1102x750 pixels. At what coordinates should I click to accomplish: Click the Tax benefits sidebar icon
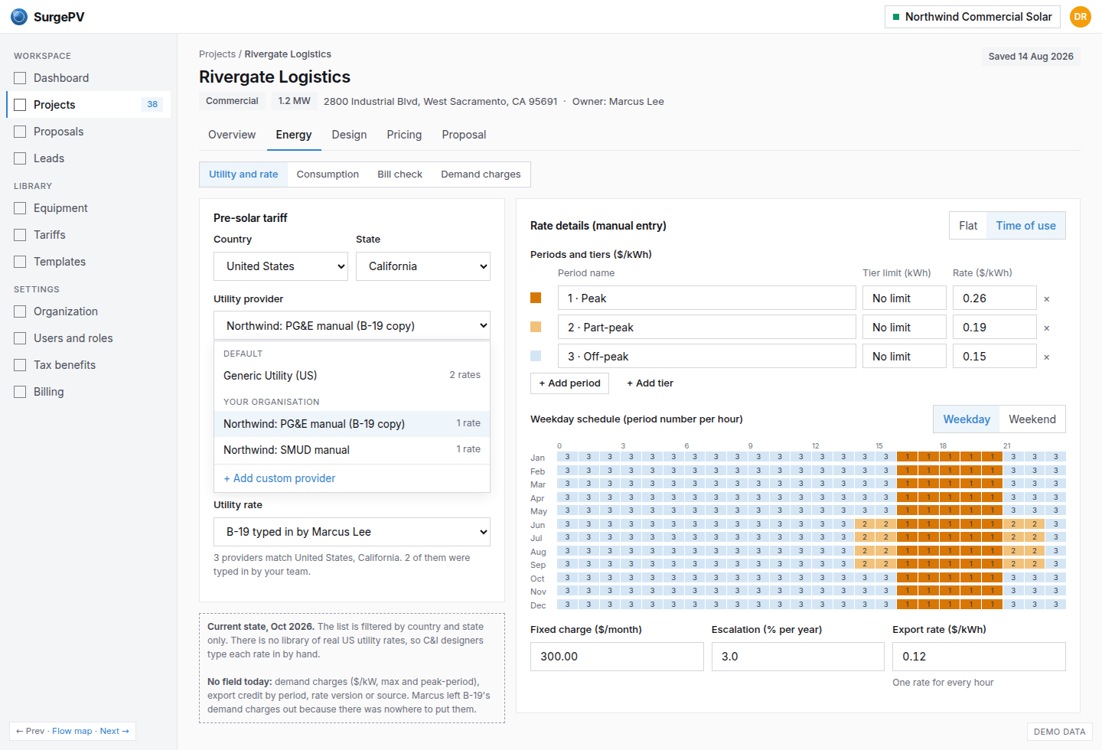tap(20, 365)
